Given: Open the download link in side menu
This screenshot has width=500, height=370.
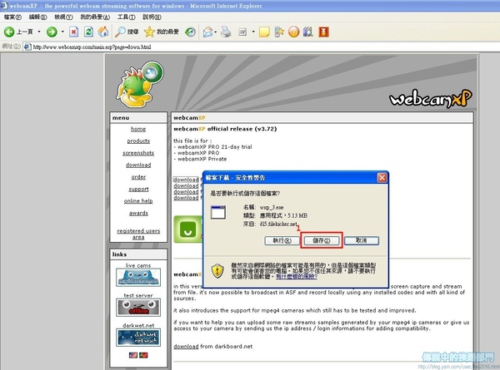Looking at the screenshot, I should pyautogui.click(x=138, y=165).
